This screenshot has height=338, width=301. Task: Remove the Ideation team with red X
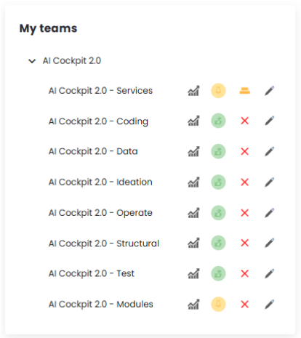[x=245, y=182]
